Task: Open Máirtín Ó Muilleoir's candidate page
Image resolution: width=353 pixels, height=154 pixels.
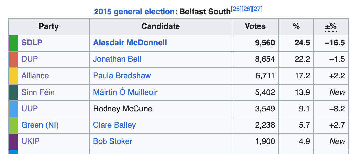Action: [125, 92]
